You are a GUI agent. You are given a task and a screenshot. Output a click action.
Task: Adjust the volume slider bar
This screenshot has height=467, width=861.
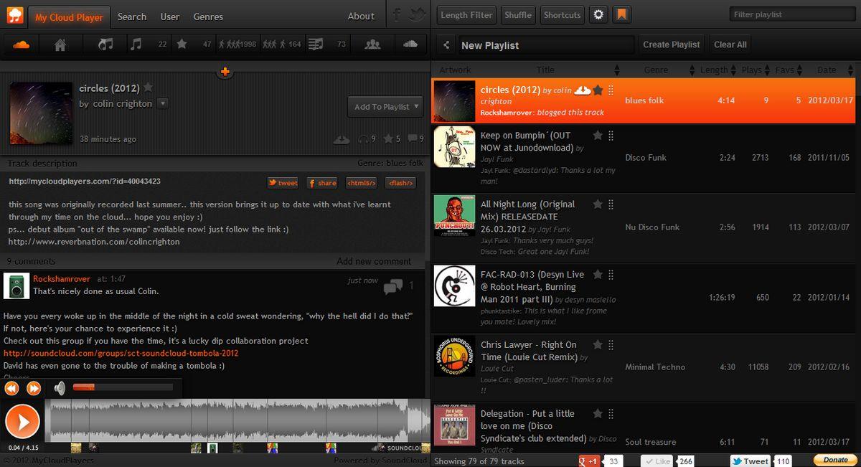[123, 387]
